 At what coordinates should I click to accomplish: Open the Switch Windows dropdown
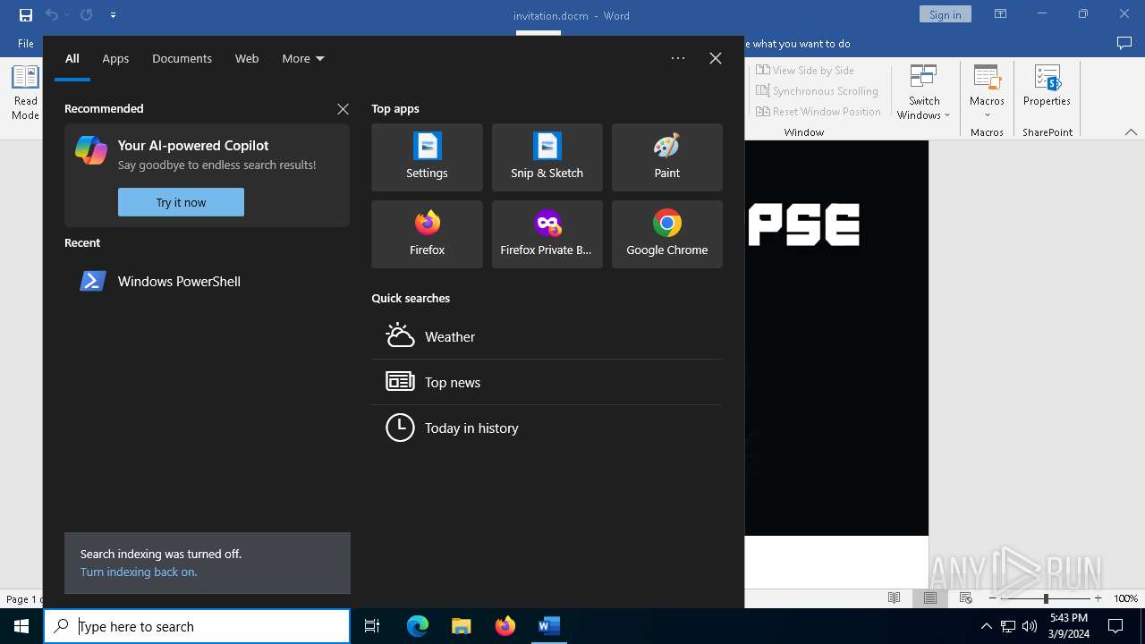pyautogui.click(x=924, y=92)
